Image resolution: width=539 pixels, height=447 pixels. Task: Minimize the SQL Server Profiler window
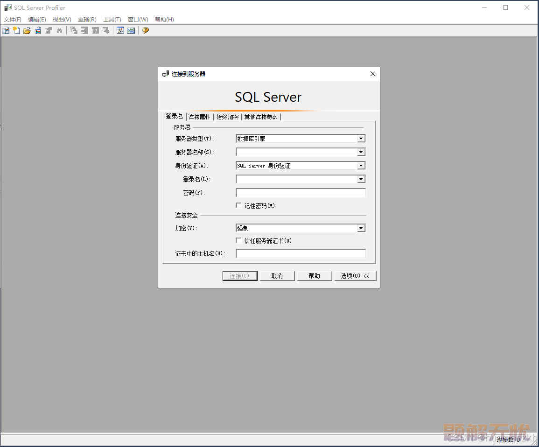pyautogui.click(x=484, y=7)
